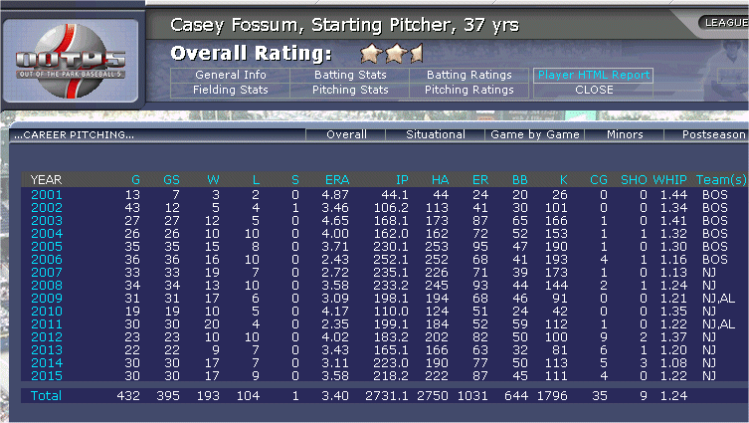Open the Batting Stats page

(x=349, y=75)
